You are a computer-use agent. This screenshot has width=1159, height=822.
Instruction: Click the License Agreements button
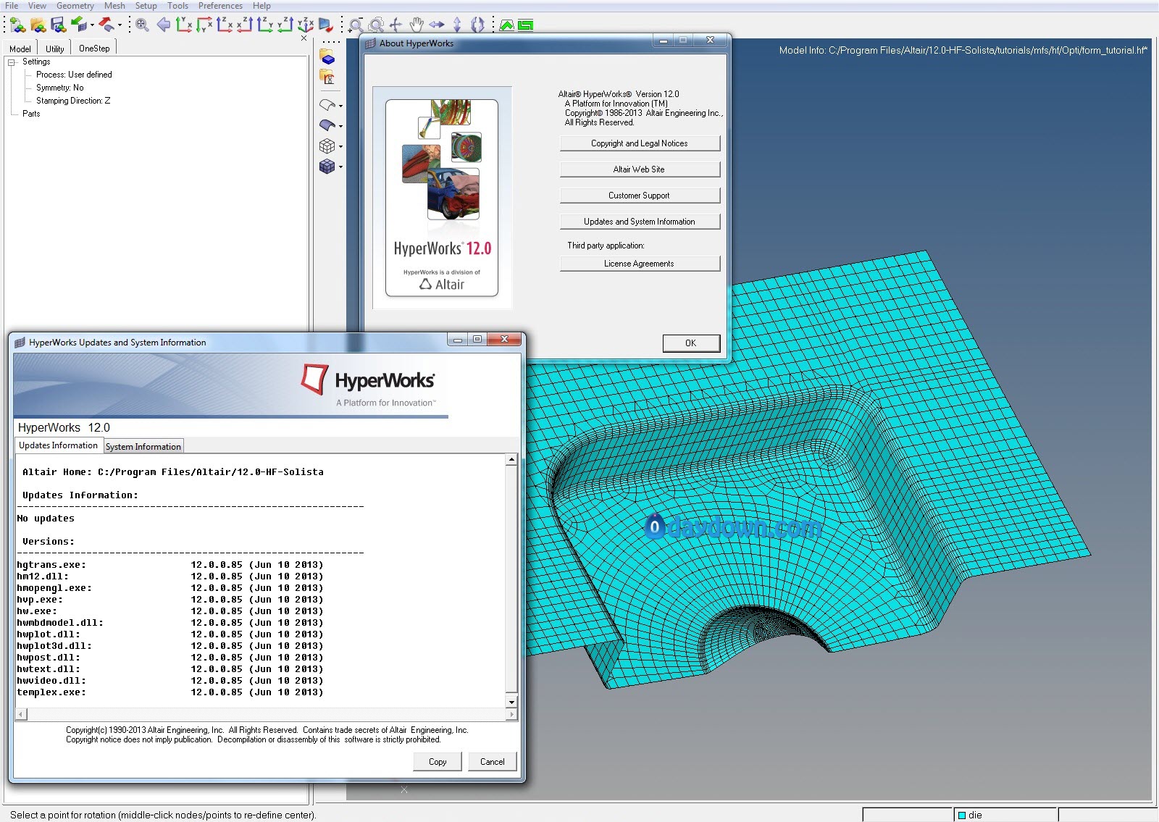640,264
